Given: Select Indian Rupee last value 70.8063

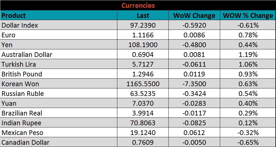Looking at the screenshot, I should (143, 123).
